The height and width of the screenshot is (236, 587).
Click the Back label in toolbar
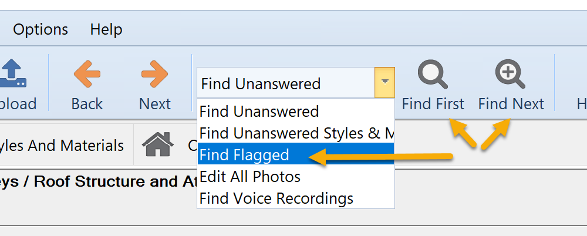[87, 104]
